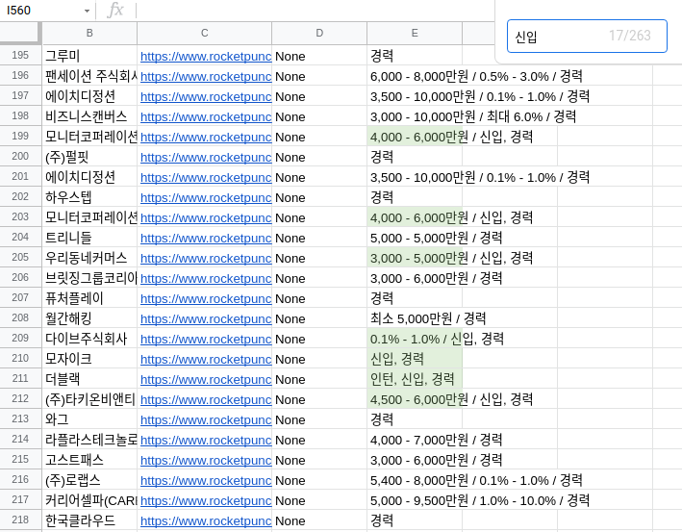Select cell 5,000 - 5,000만원 / 경력

click(x=415, y=238)
